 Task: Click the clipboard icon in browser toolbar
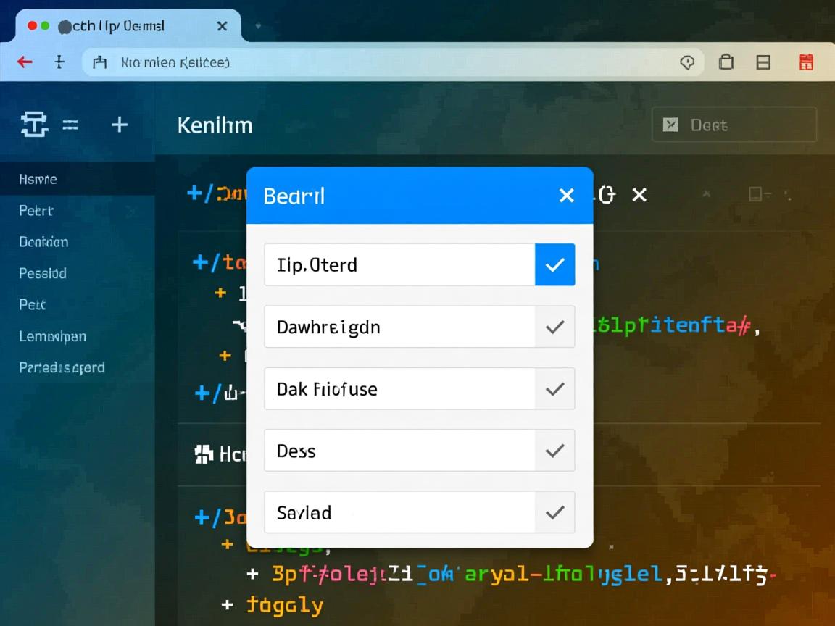point(726,62)
